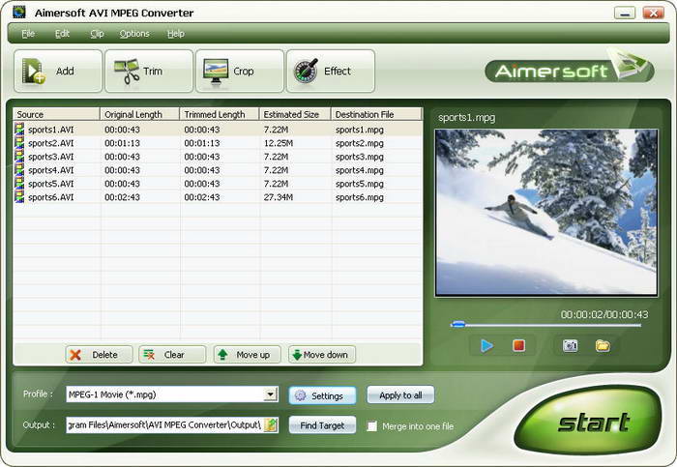Click in the Output path field
This screenshot has height=467, width=677.
(x=165, y=425)
